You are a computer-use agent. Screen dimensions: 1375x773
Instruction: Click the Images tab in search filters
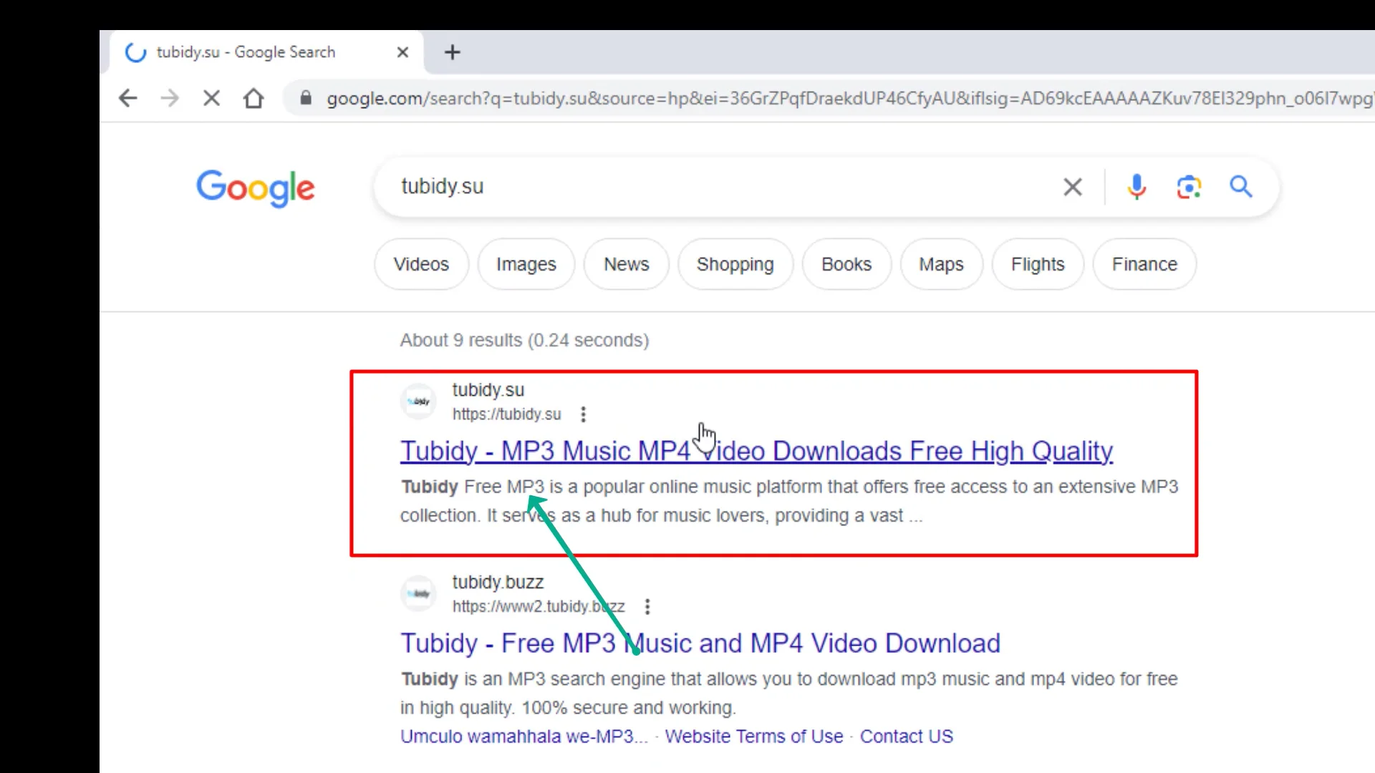pos(526,264)
